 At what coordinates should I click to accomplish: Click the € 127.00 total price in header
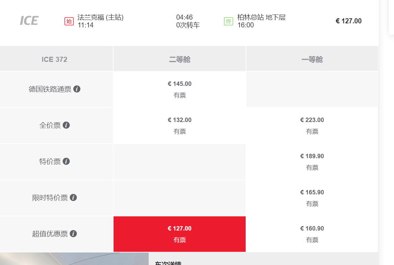pos(348,21)
